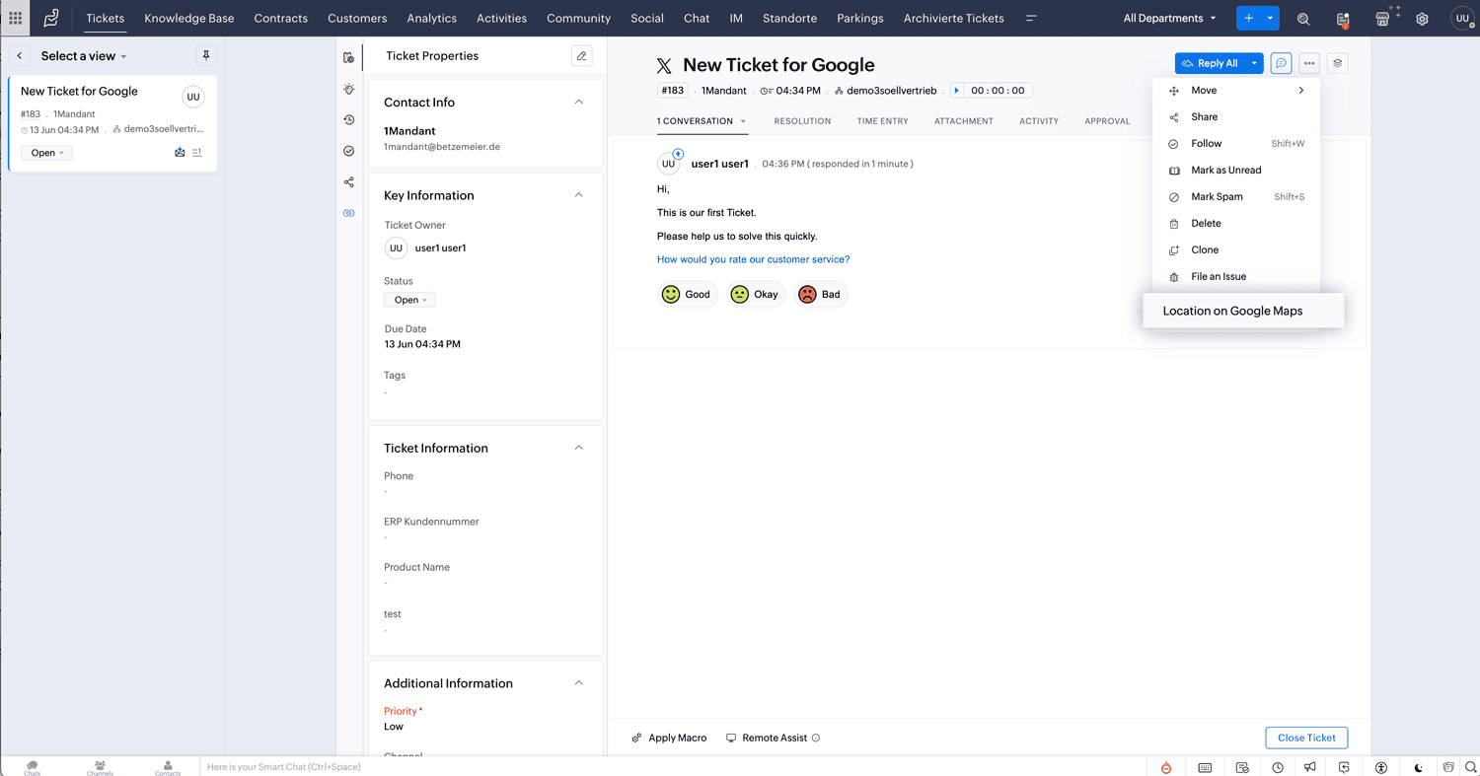Click the Zoho Desk logo icon
Viewport: 1480px width, 776px height.
[51, 18]
